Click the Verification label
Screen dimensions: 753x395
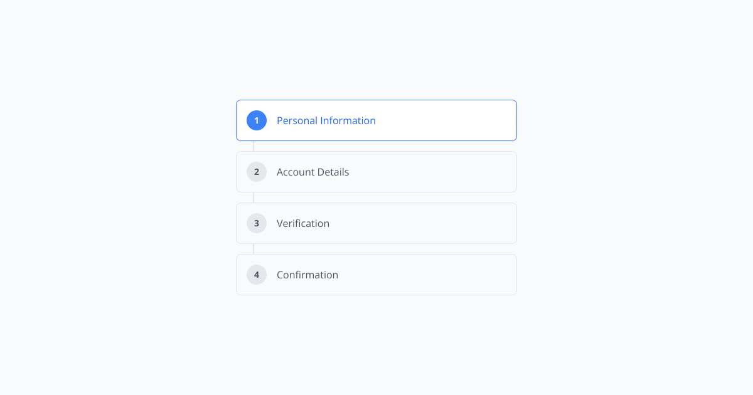303,223
